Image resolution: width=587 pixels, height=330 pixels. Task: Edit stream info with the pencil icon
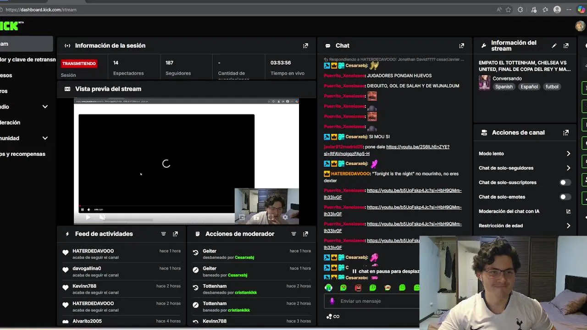pos(554,46)
